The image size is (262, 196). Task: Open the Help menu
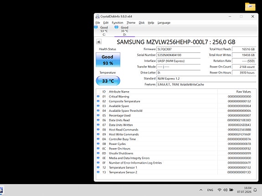(151, 23)
